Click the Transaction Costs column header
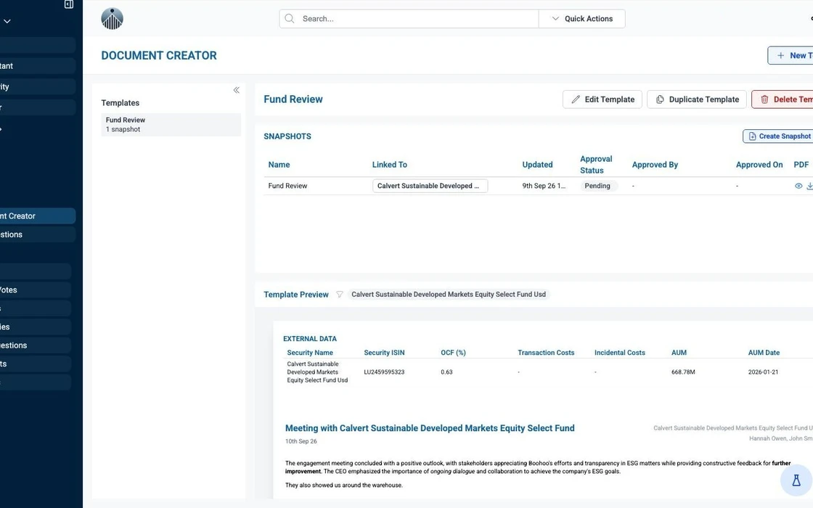This screenshot has width=813, height=508. (x=546, y=353)
